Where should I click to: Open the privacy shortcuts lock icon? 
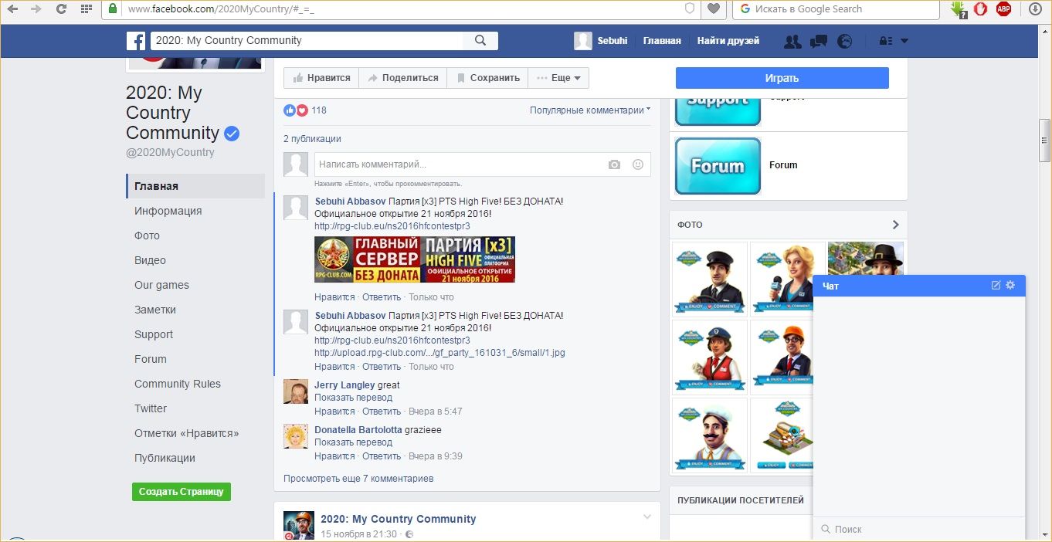click(886, 41)
